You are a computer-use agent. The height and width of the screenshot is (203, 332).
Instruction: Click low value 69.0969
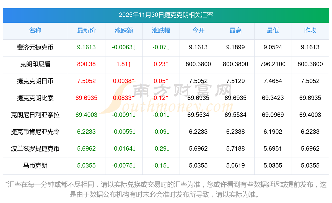[x=273, y=115]
